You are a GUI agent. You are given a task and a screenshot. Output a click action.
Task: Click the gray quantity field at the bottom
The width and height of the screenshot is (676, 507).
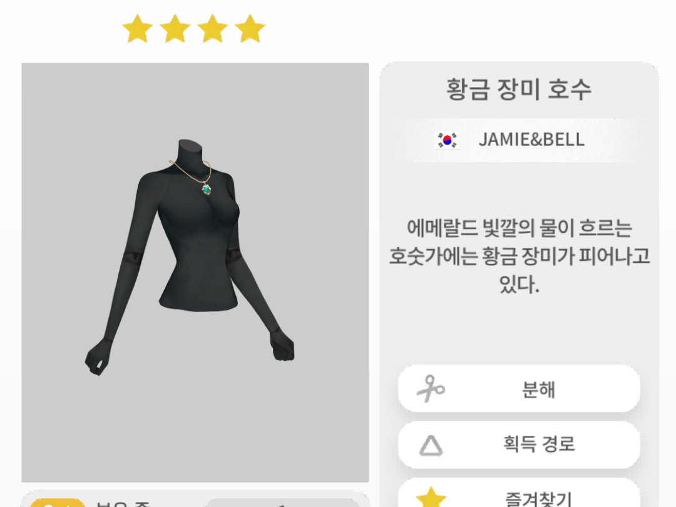pos(282,503)
